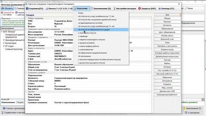Open the Образование section button
The image size is (206, 116).
point(167,29)
